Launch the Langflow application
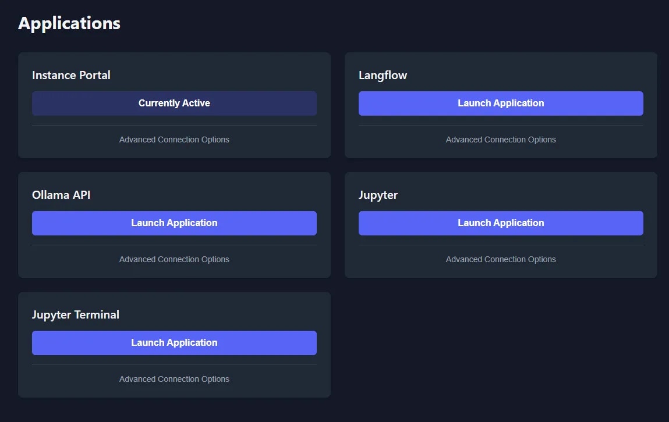669x422 pixels. click(x=501, y=103)
